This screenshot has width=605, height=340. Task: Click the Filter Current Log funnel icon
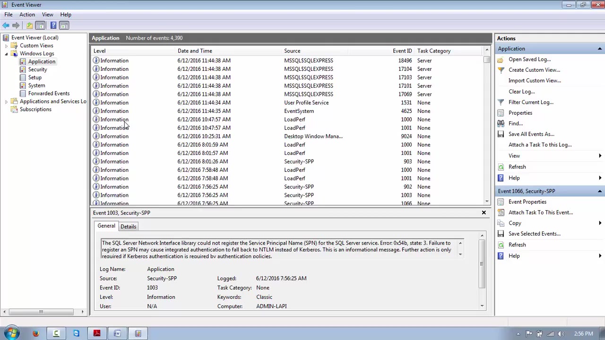[x=501, y=102]
